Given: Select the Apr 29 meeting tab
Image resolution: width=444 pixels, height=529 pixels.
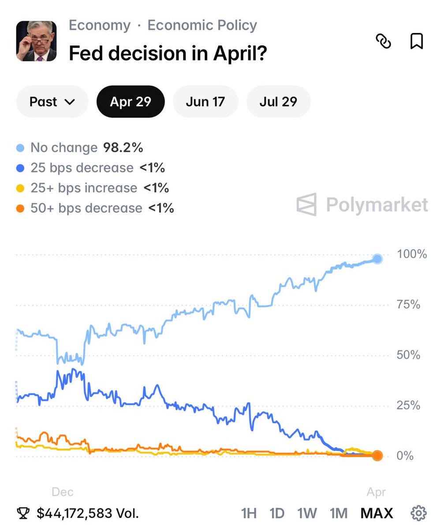Looking at the screenshot, I should (x=131, y=102).
